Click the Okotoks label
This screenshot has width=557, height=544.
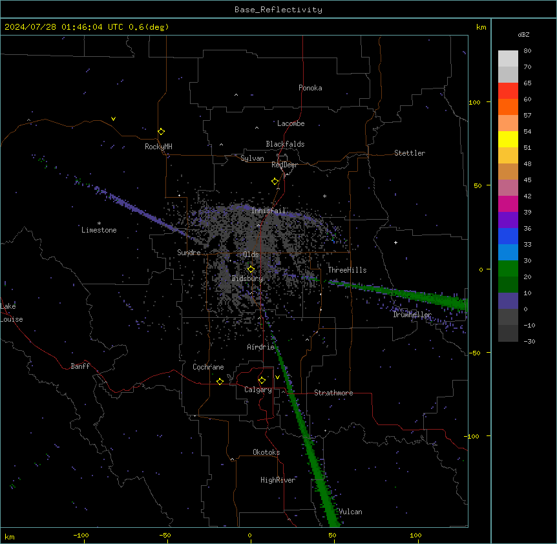[266, 452]
